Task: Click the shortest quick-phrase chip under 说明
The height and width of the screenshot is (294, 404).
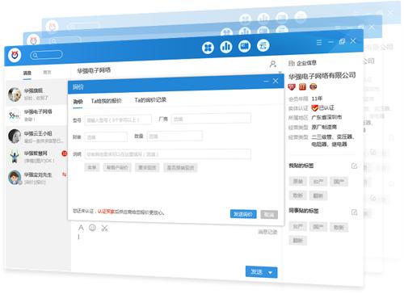Action: tap(92, 167)
